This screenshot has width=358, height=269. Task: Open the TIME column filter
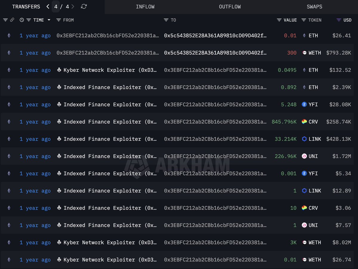tap(29, 20)
